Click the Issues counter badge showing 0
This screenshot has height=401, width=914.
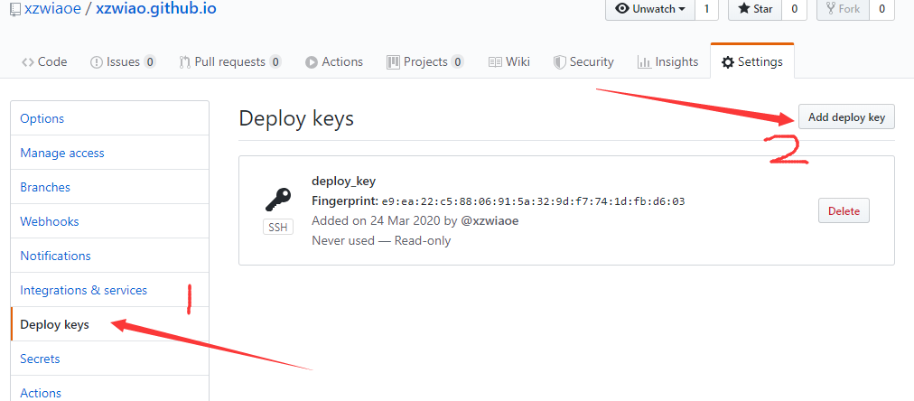[x=150, y=61]
